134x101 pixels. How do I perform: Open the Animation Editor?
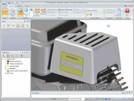[x=13, y=12]
